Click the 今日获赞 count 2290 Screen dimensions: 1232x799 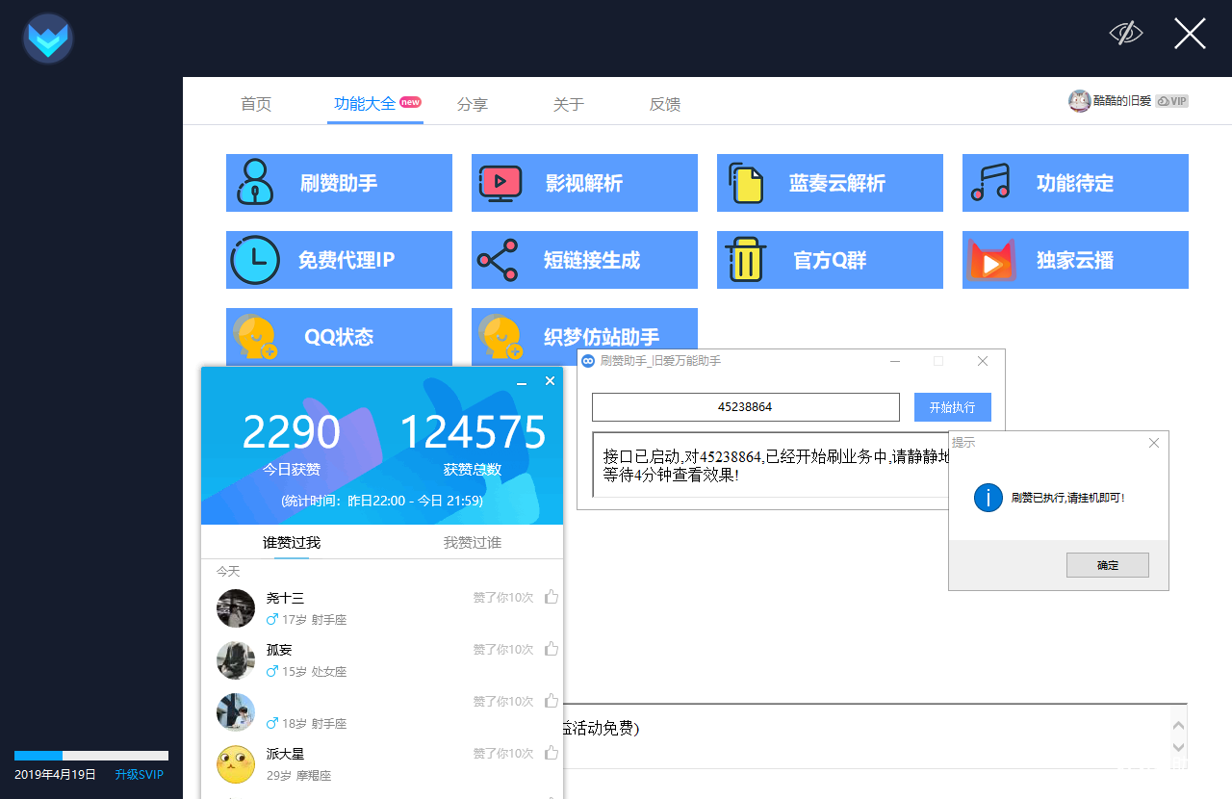pyautogui.click(x=292, y=432)
